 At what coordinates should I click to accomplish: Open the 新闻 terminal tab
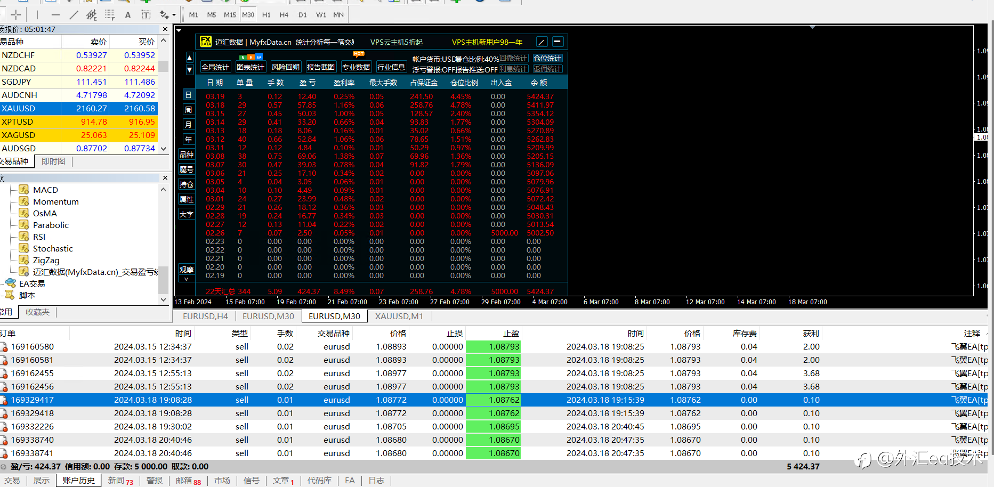coord(121,481)
